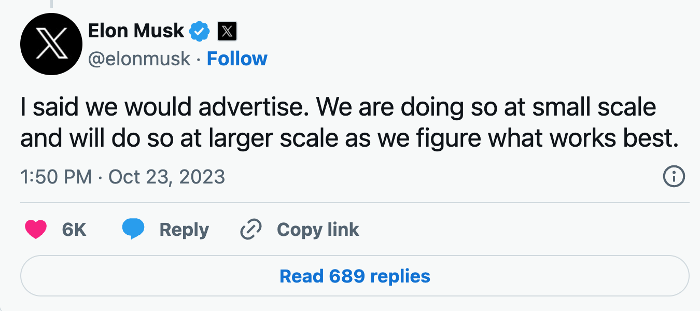Click the black X logo profile avatar
This screenshot has width=700, height=311.
click(x=51, y=44)
